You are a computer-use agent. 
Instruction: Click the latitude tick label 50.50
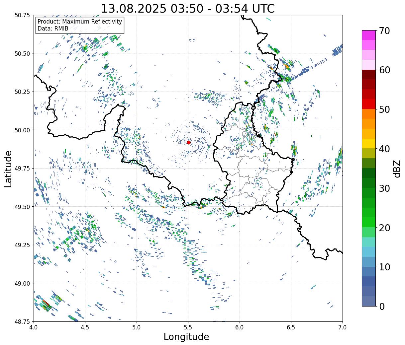pyautogui.click(x=23, y=53)
